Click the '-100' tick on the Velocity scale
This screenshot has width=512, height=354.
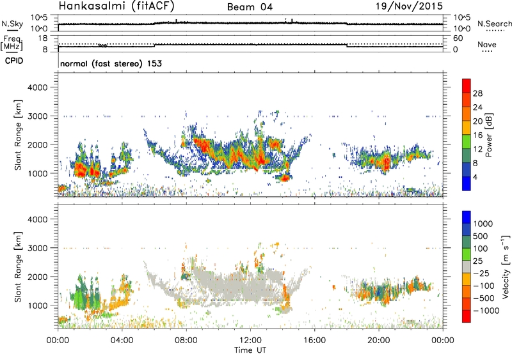pos(484,286)
